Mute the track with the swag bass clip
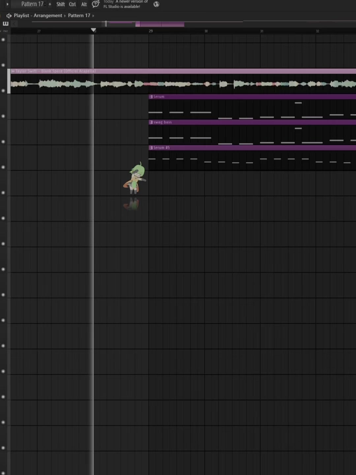This screenshot has width=356, height=475. 3,142
